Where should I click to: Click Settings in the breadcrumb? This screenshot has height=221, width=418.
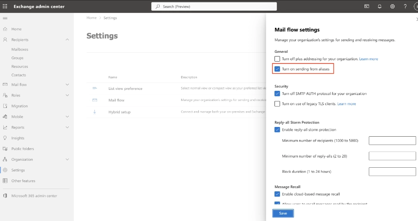click(110, 18)
